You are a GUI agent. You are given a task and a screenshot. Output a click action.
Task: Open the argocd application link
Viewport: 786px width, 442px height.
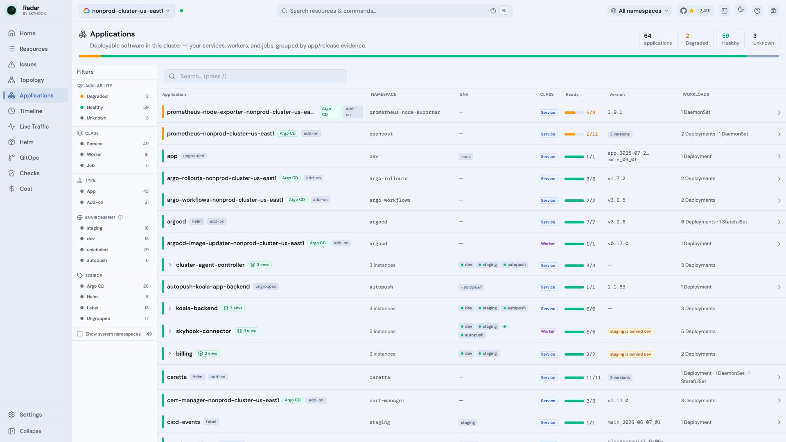[176, 221]
